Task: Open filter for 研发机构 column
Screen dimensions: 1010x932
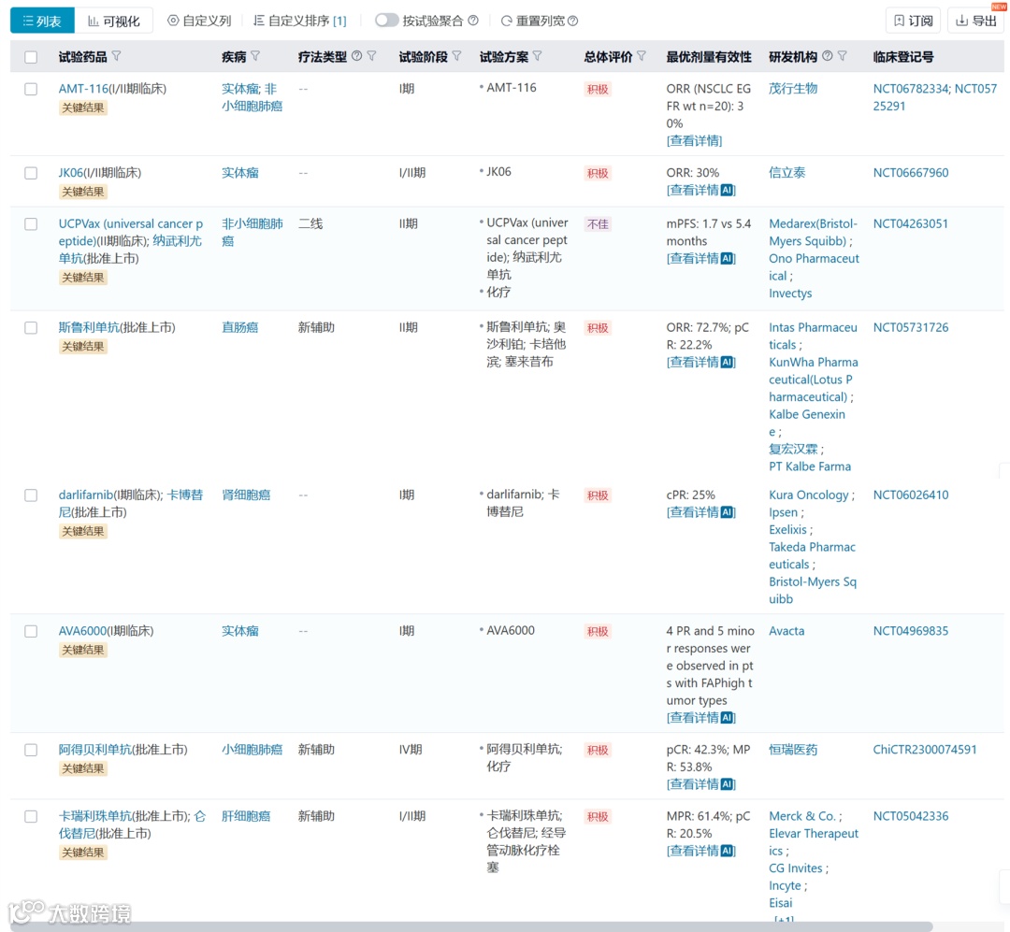Action: (x=843, y=56)
